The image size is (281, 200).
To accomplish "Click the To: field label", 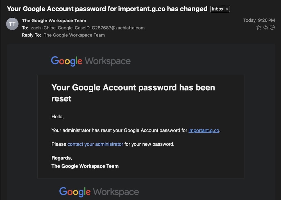I will (x=25, y=28).
